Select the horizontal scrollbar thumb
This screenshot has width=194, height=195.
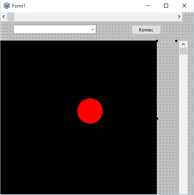(10, 17)
